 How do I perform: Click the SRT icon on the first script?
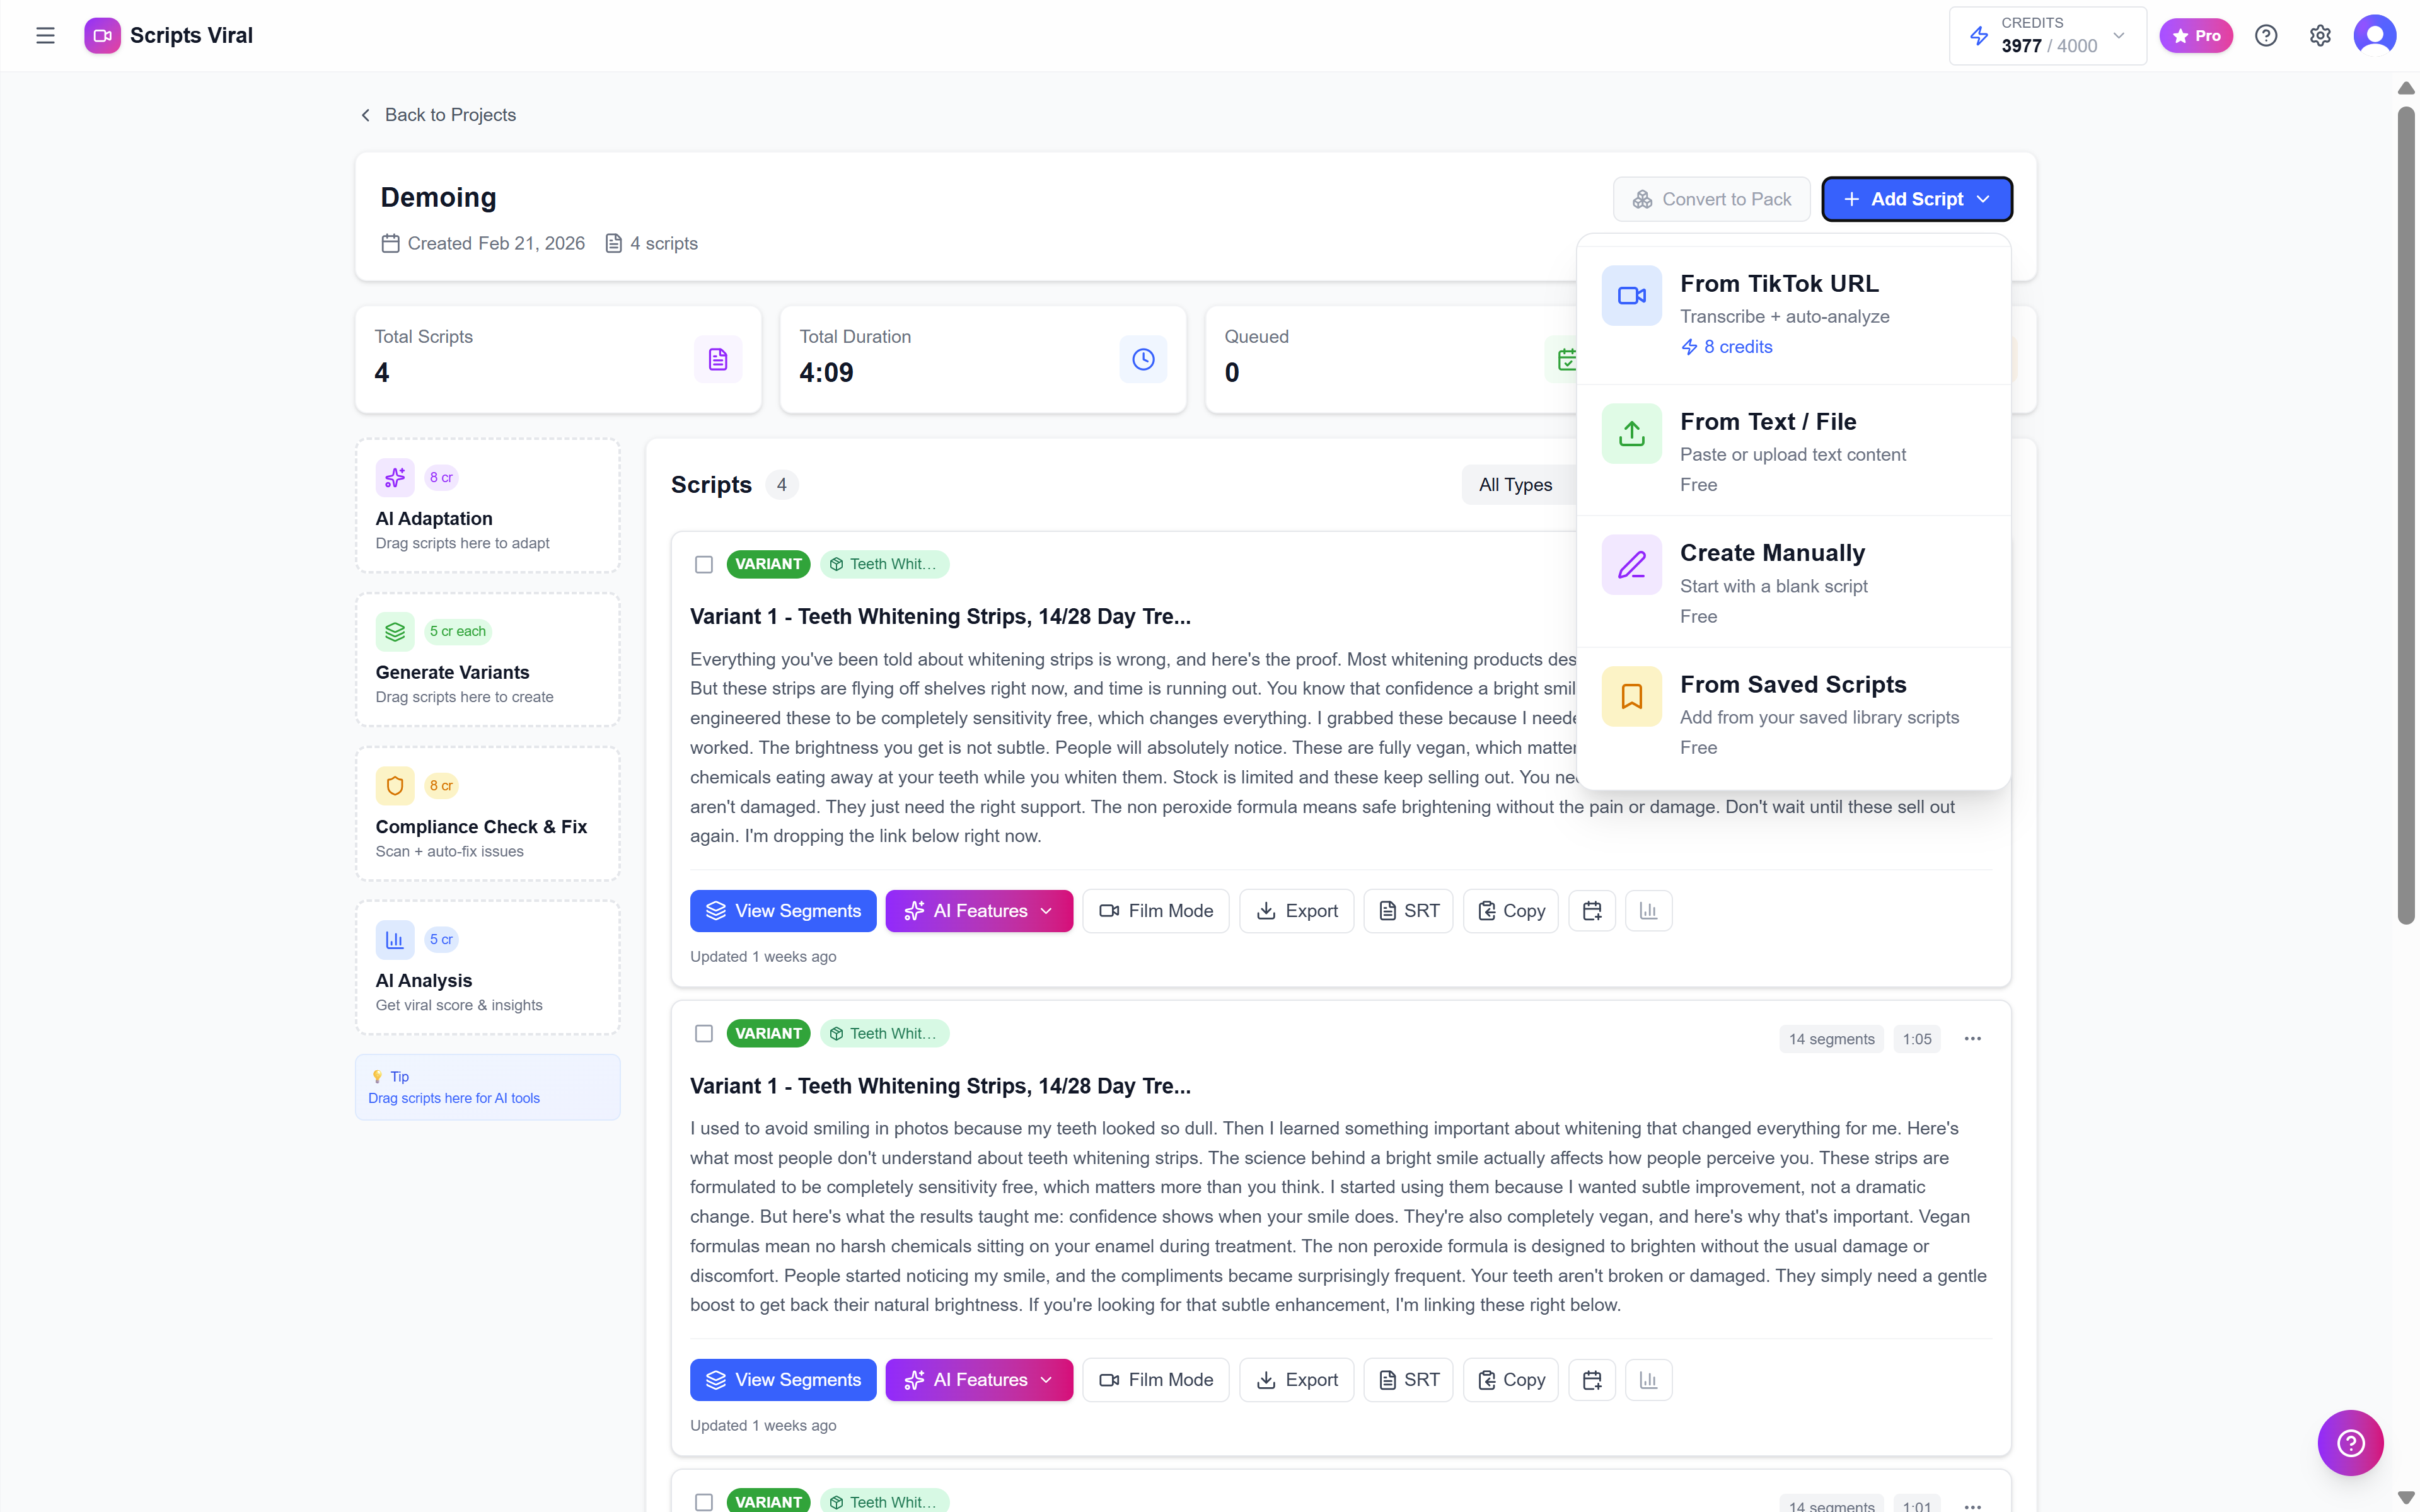coord(1408,910)
